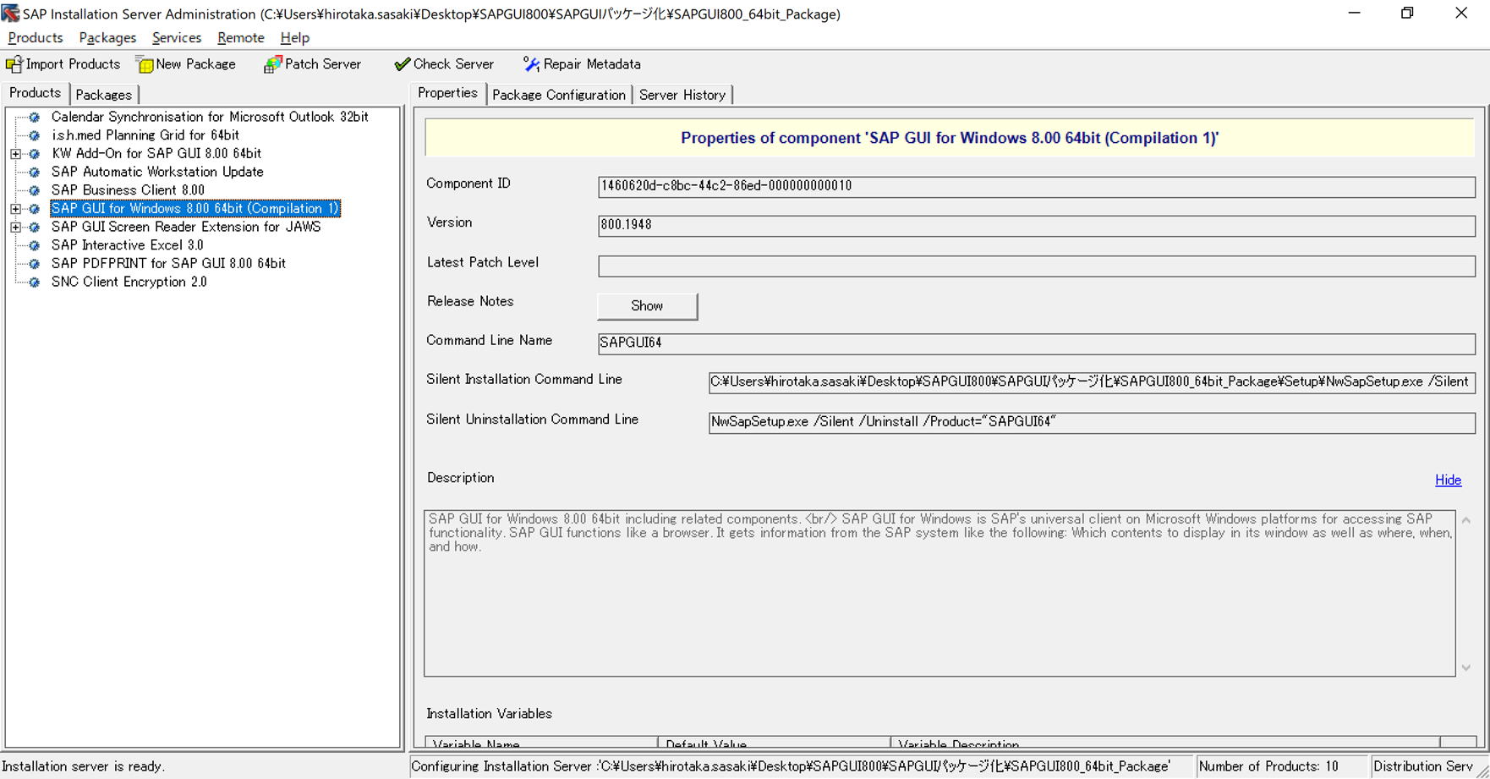Click icon beside SAP Business Client 8.00

[x=35, y=191]
